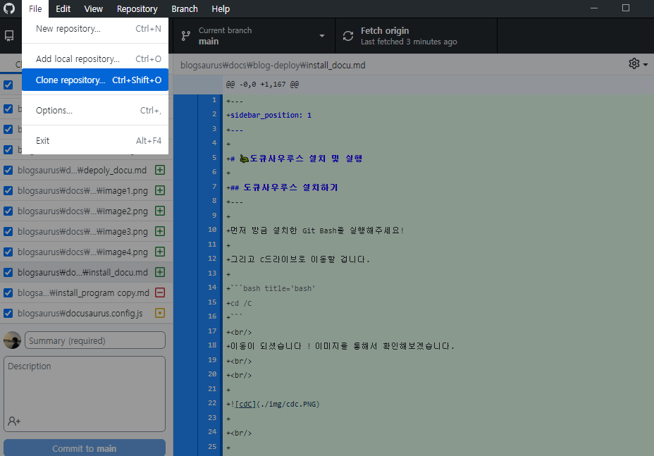Click the added status icon for image1.png
654x456 pixels.
[x=160, y=191]
